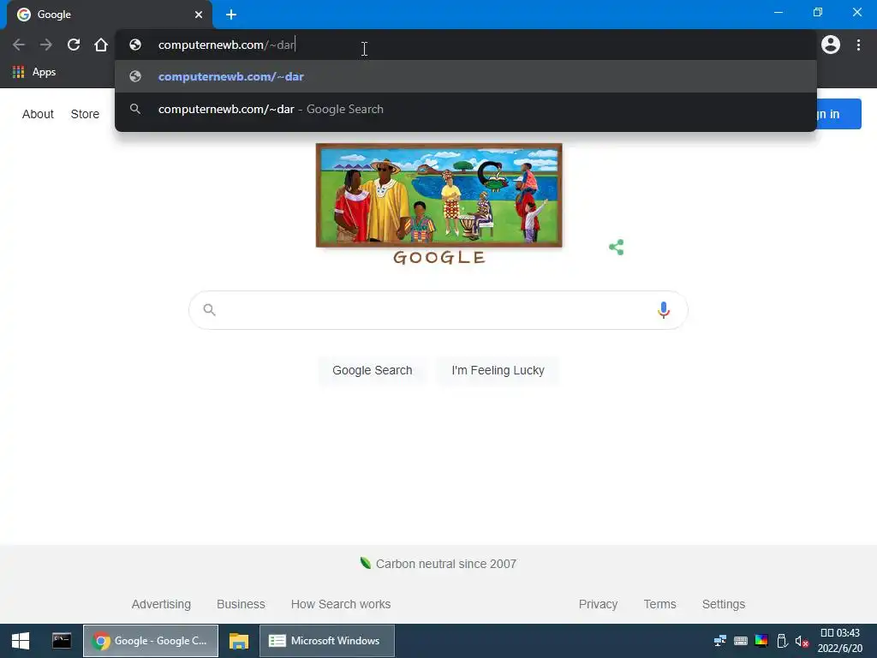This screenshot has height=658, width=877.
Task: Close the Google tab
Action: [x=199, y=15]
